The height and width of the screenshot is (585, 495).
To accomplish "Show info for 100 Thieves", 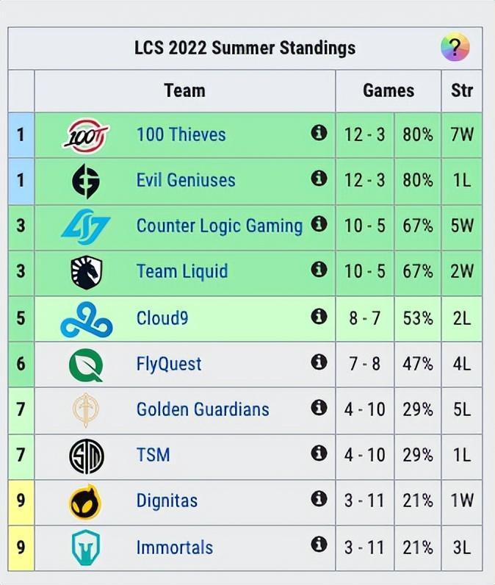I will [319, 132].
